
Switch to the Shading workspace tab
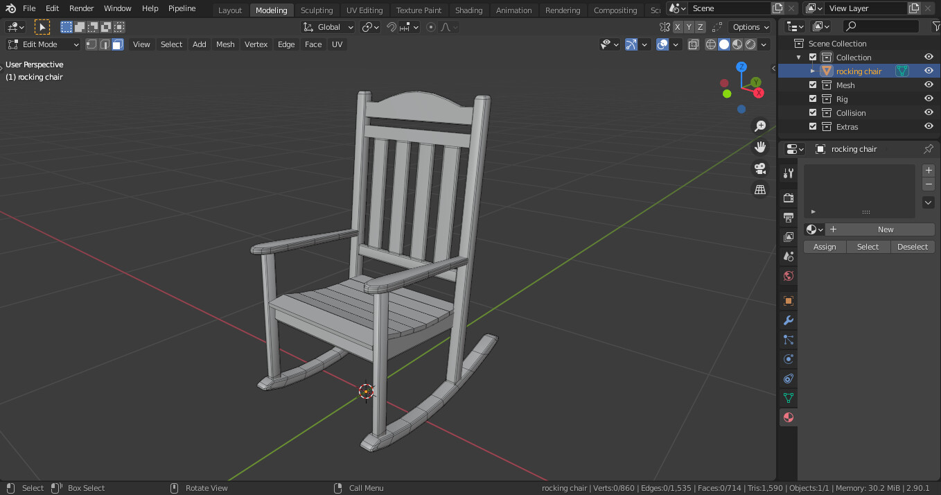coord(469,10)
